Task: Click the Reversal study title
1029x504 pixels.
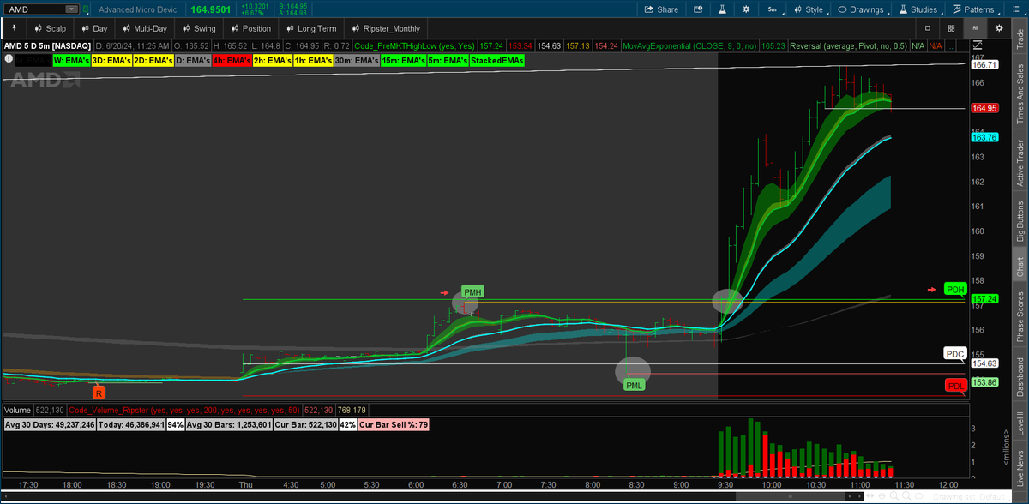Action: 848,45
